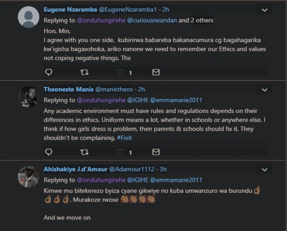Reply to Theoneste Manis's tweet

(49, 152)
